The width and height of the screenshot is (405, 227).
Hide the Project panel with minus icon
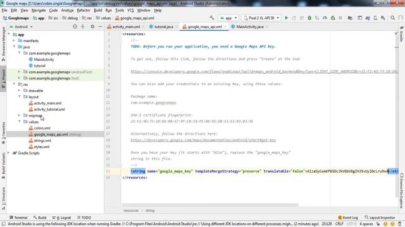click(x=100, y=26)
